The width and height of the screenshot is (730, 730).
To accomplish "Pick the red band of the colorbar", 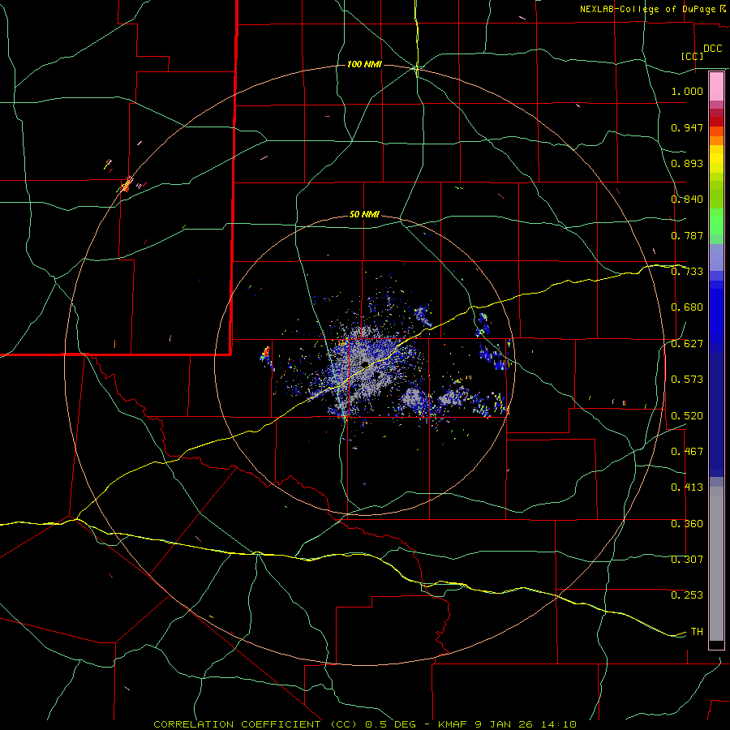I will click(x=716, y=122).
